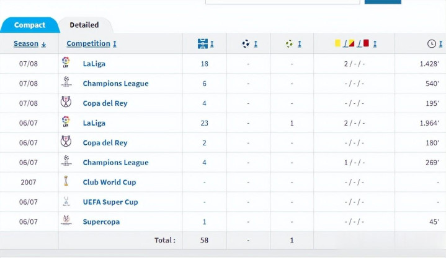This screenshot has height=258, width=446.
Task: Click the Club World Cup trophy icon
Action: (66, 182)
